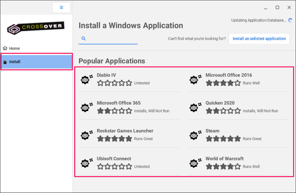The width and height of the screenshot is (296, 193).
Task: Click Install an unlisted application button
Action: pos(259,39)
